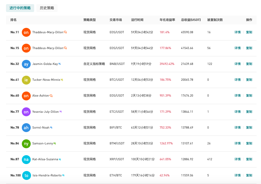Image resolution: width=261 pixels, height=184 pixels.
Task: Click 复制 in Isis-Hendrix-Roberto's row
Action: (249, 175)
